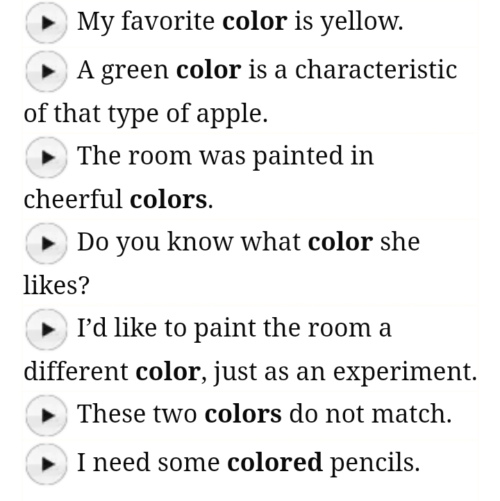The image size is (500, 501).
Task: Play the "A green color" sentence audio
Action: [x=46, y=71]
